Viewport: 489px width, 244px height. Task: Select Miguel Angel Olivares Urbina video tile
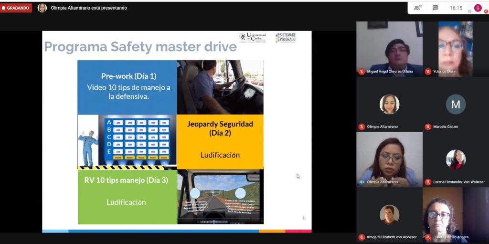389,47
